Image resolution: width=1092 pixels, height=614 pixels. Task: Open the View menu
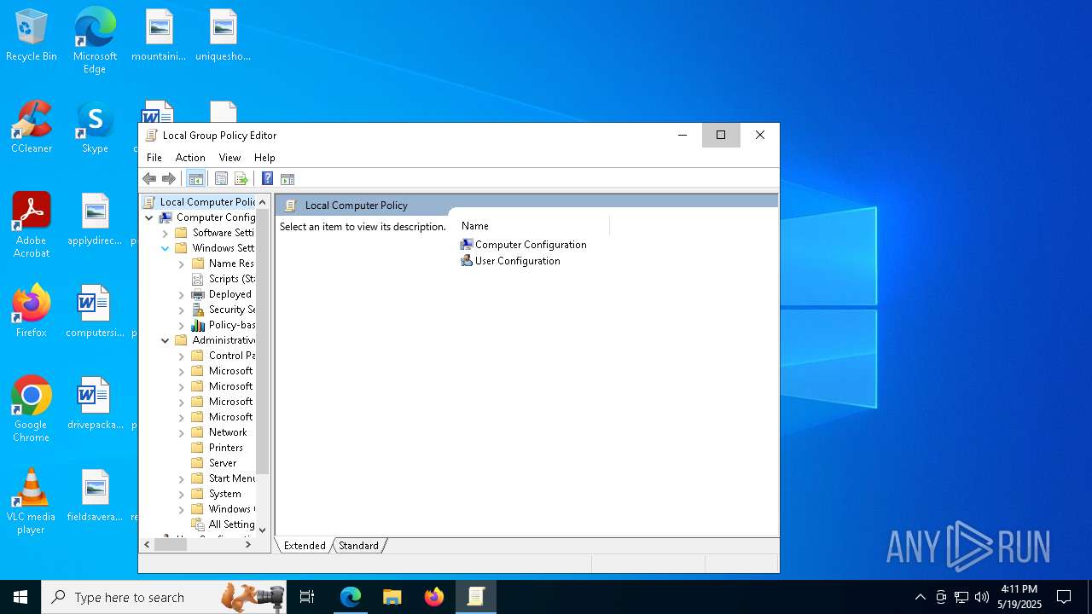229,158
